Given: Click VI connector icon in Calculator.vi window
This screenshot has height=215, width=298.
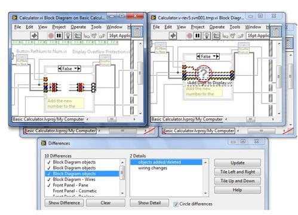Looking at the screenshot, I should [137, 32].
